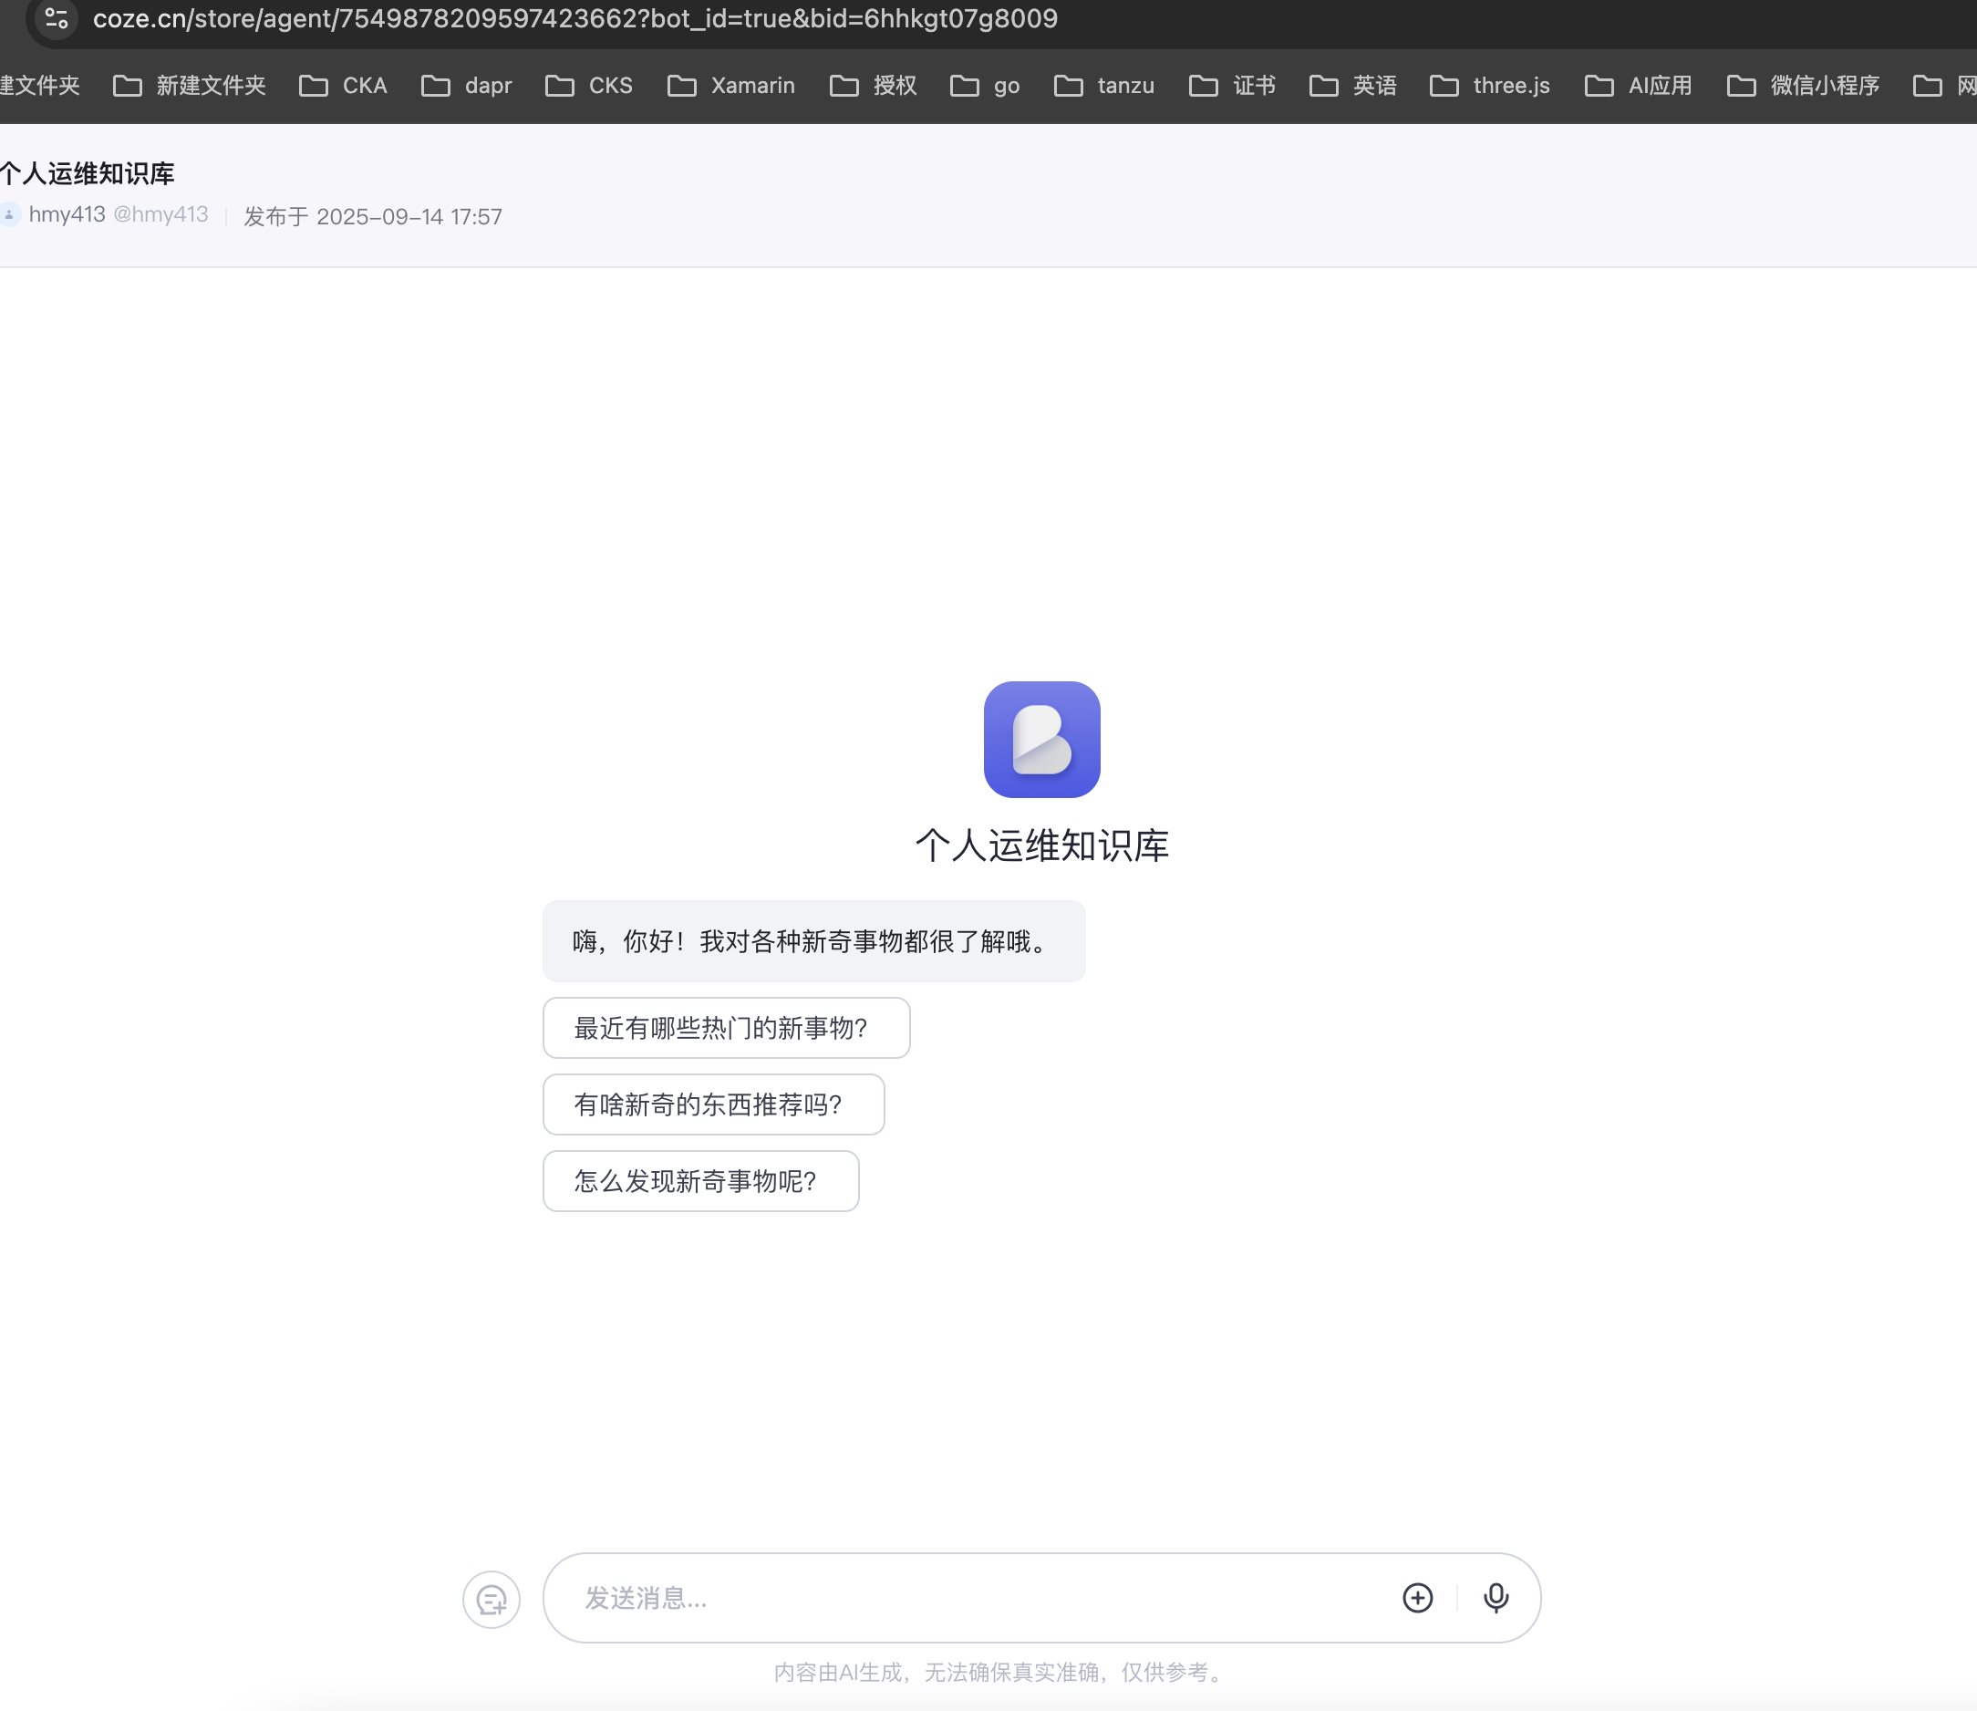The width and height of the screenshot is (1977, 1711).
Task: Click hmy413 author avatar icon
Action: tap(9, 213)
